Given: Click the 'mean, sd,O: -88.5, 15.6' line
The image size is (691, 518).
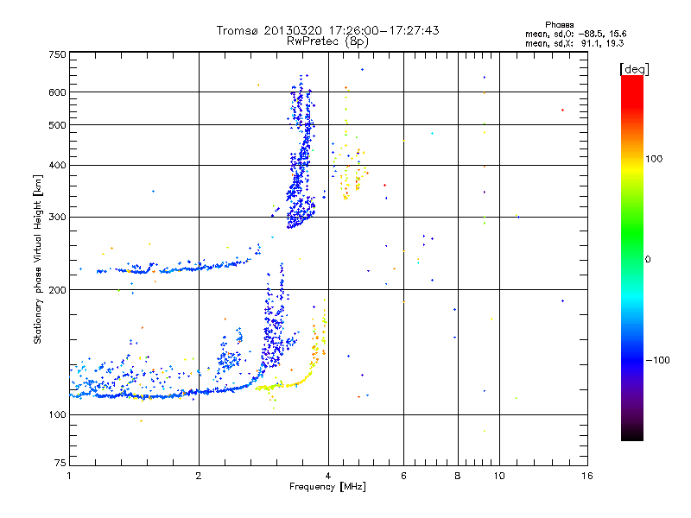Looking at the screenshot, I should [575, 34].
